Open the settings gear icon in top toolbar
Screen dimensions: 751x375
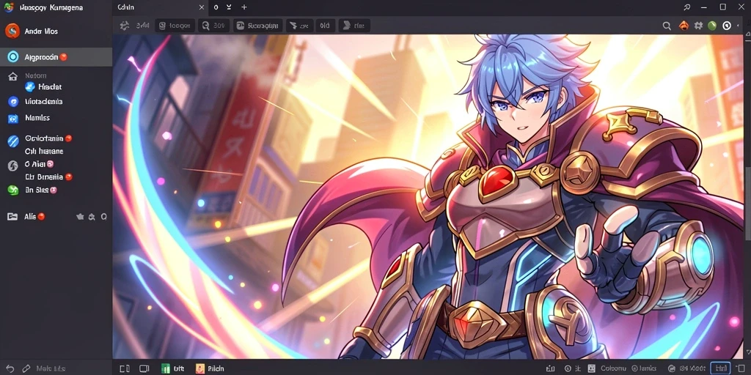tap(699, 26)
